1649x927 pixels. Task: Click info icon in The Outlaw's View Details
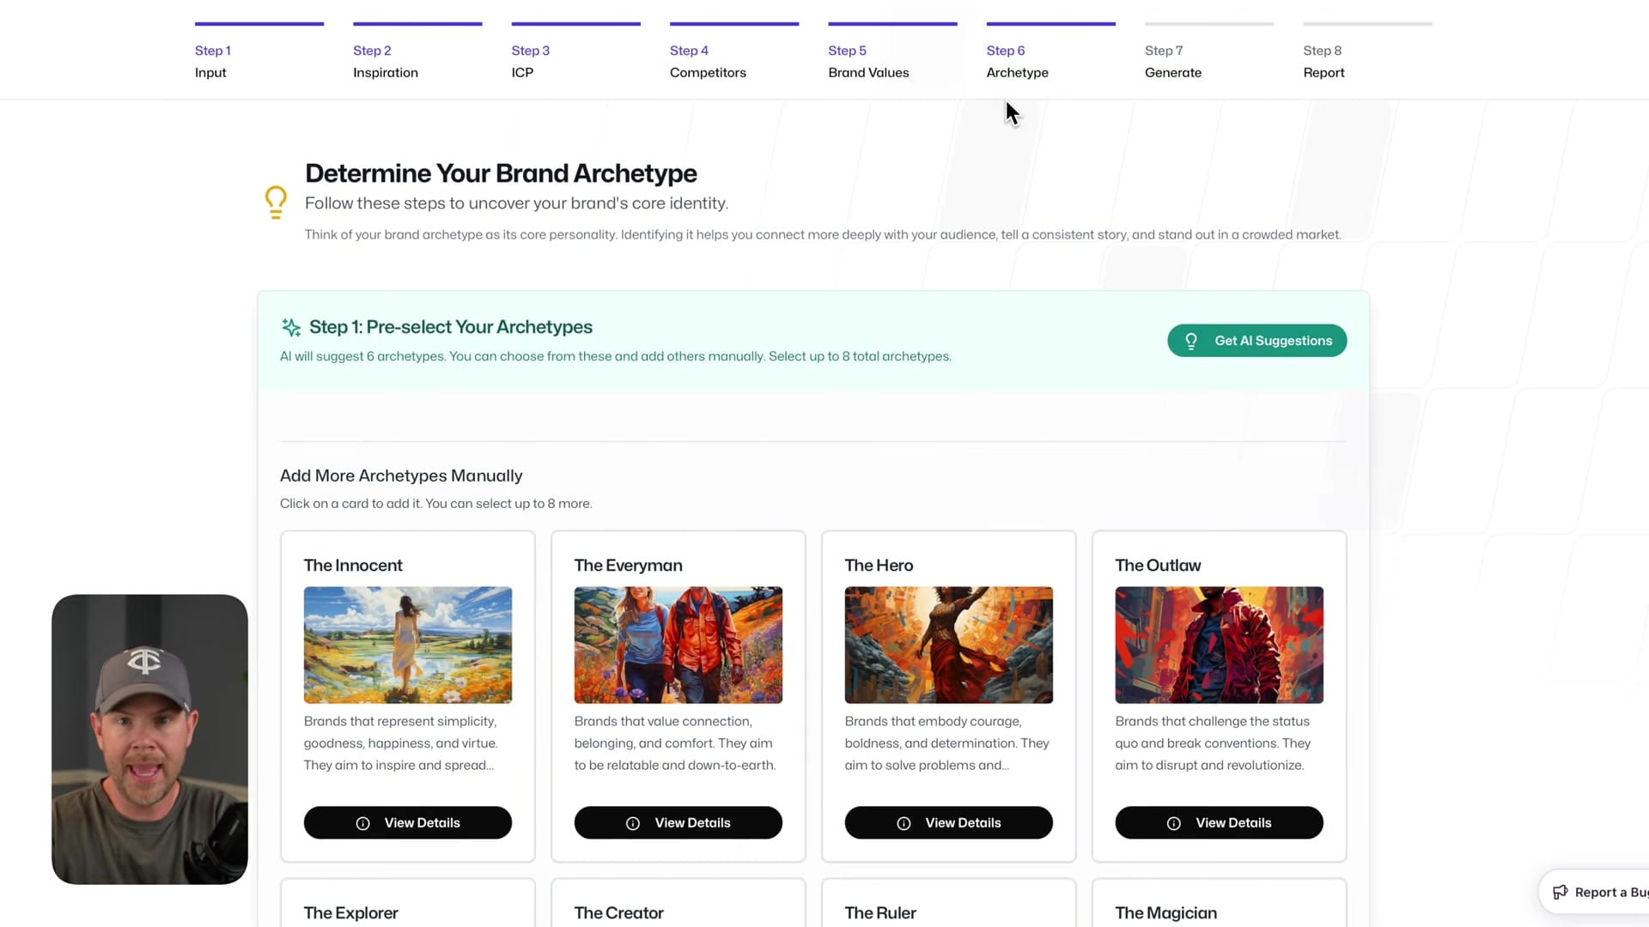1174,823
